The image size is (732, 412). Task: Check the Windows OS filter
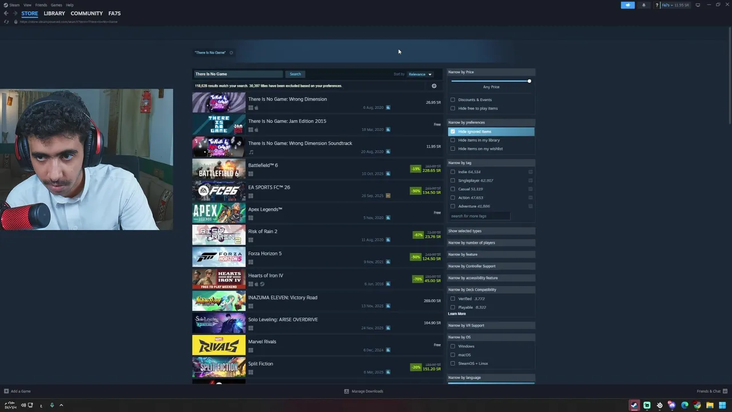[x=453, y=346]
